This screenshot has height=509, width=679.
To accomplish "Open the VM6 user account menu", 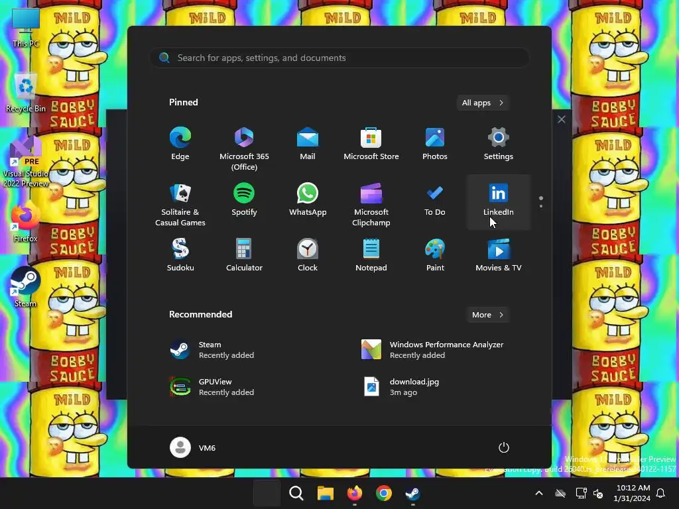I will 193,447.
